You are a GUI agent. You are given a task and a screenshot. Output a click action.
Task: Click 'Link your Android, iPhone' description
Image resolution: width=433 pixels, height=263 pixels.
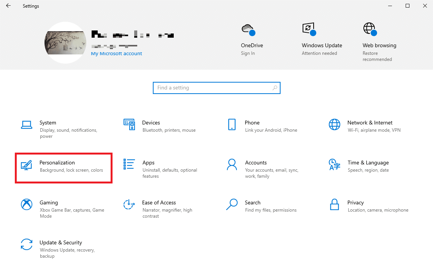pyautogui.click(x=271, y=130)
